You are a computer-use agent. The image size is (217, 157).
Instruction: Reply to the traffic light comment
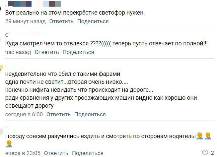(x=61, y=22)
